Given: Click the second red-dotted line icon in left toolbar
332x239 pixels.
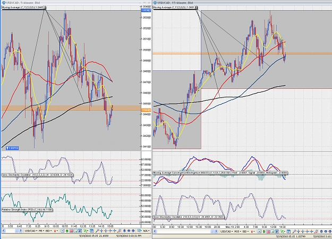Looking at the screenshot, I should pyautogui.click(x=115, y=230).
